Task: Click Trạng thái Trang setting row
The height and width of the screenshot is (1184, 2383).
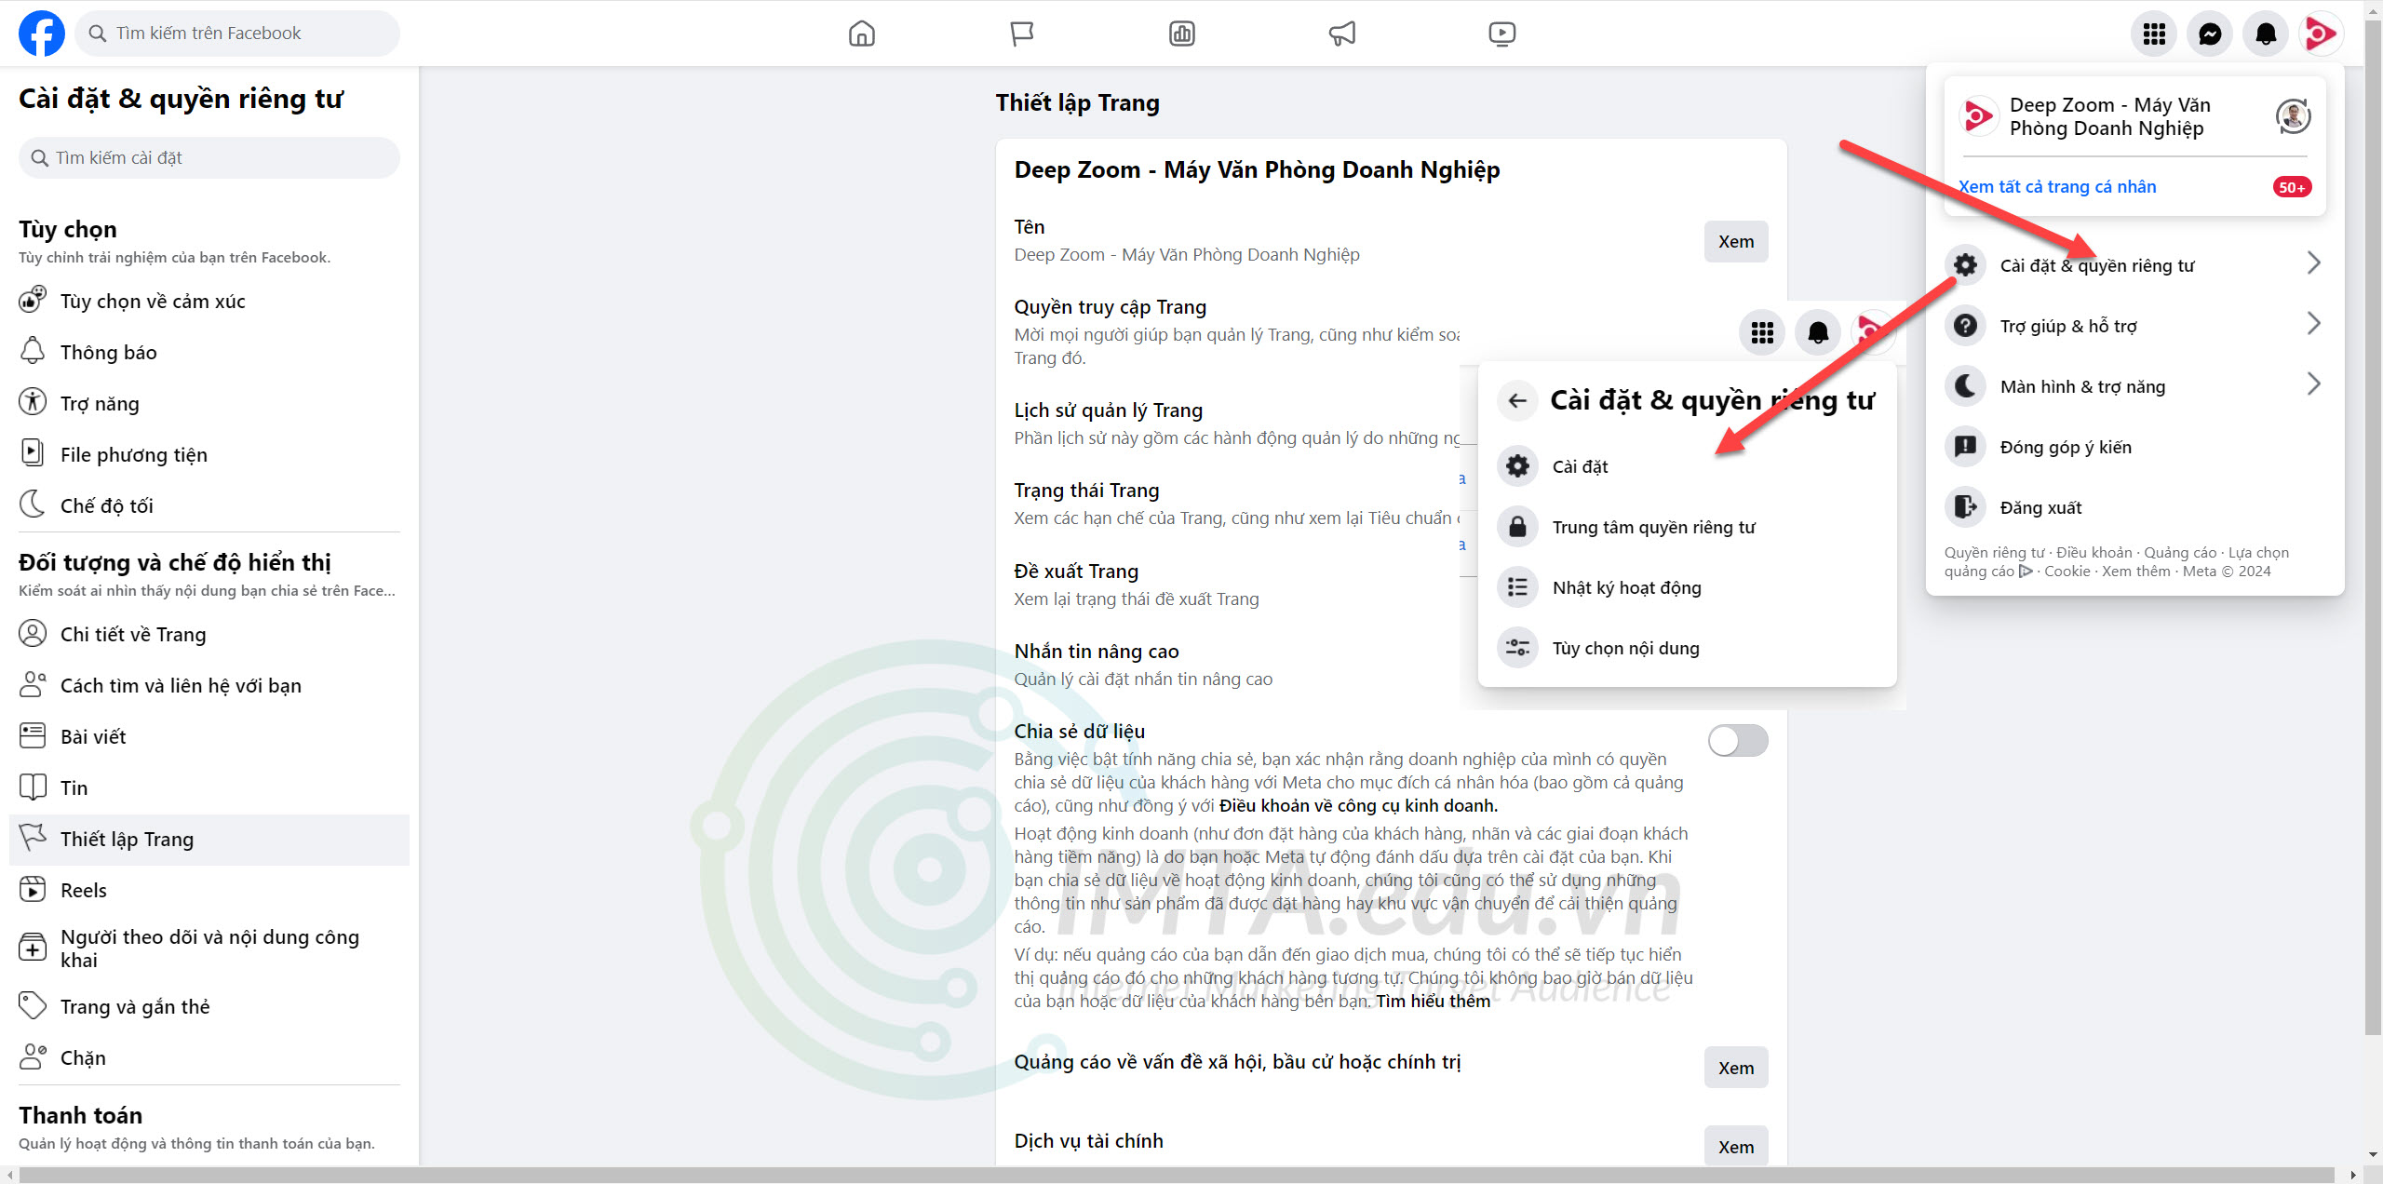Action: click(1237, 504)
